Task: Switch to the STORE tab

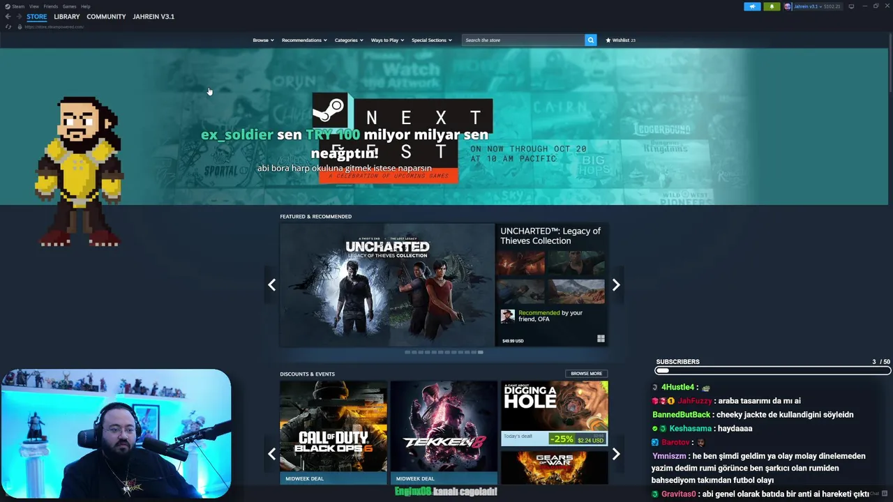Action: pos(37,17)
